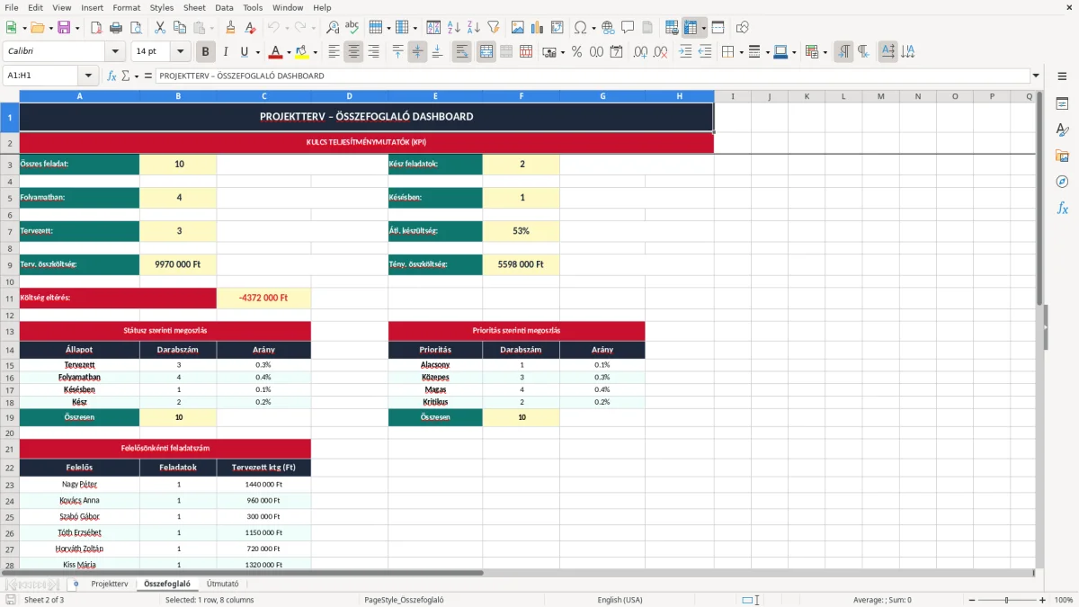This screenshot has width=1079, height=607.
Task: Open the sidebar Gallery deck
Action: [x=1062, y=156]
